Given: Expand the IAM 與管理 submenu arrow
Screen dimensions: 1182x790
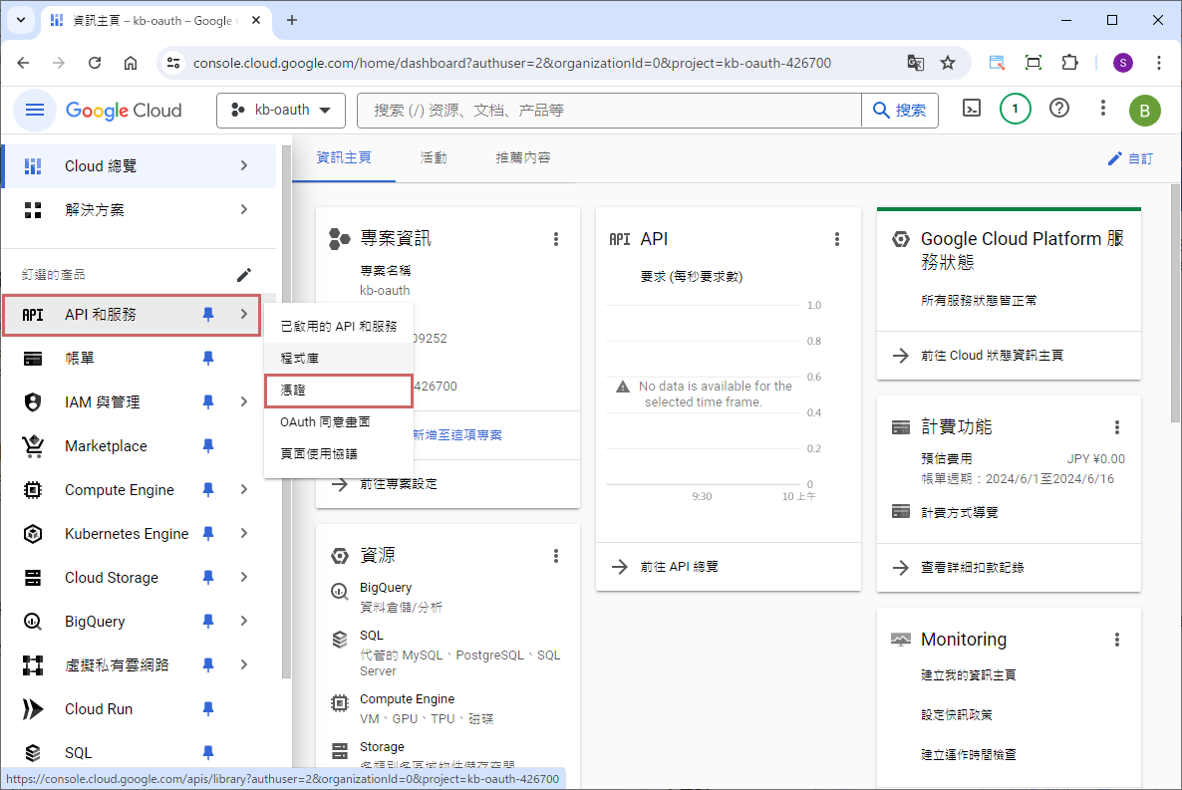Looking at the screenshot, I should pos(244,402).
